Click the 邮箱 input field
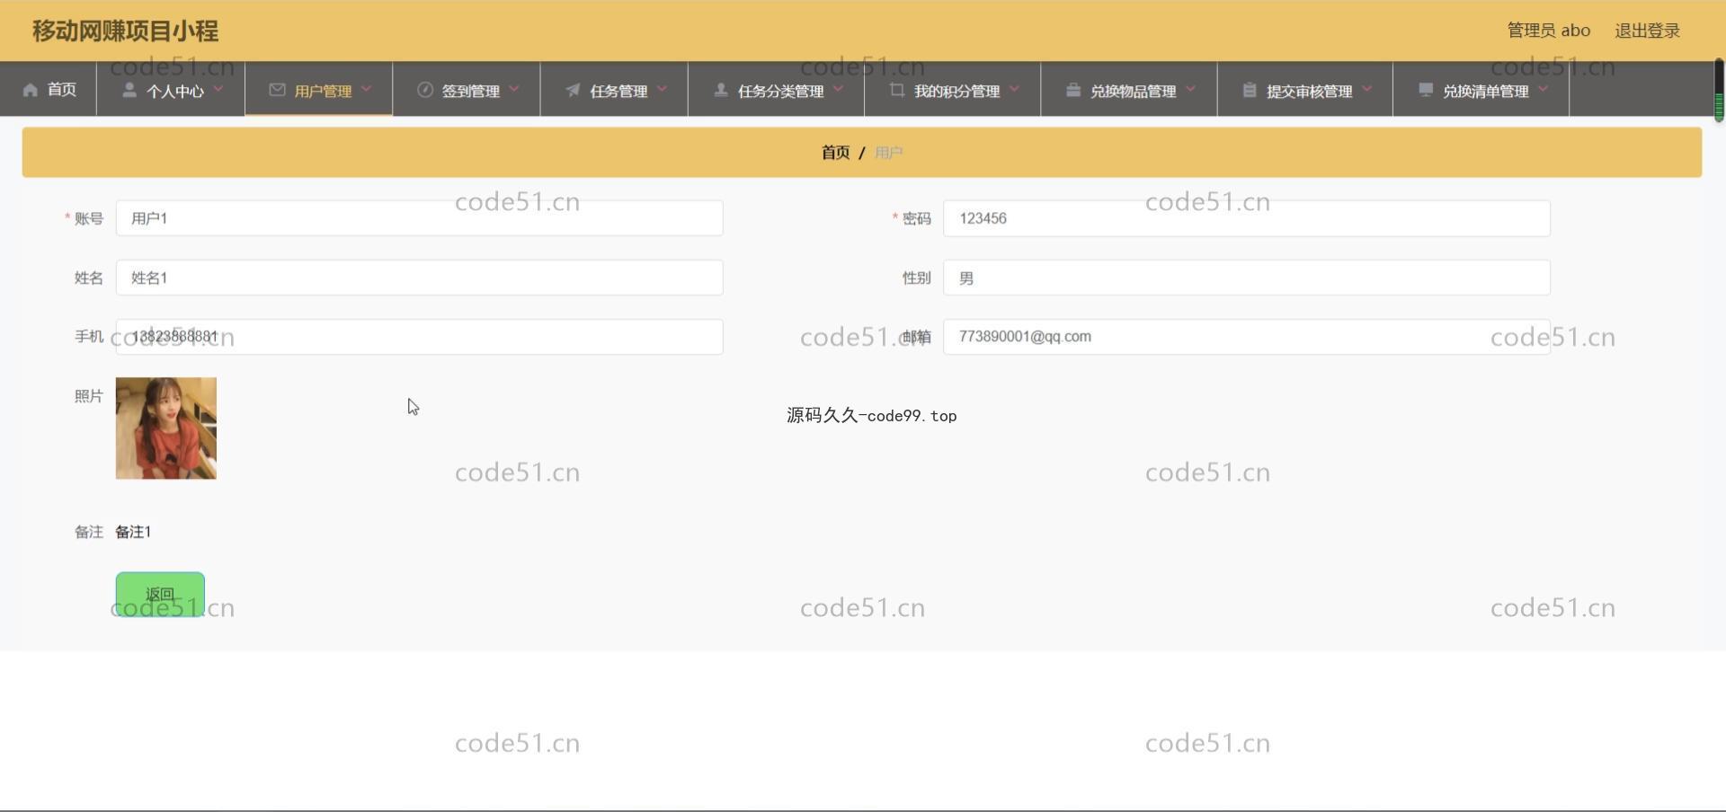This screenshot has width=1726, height=812. click(1247, 337)
